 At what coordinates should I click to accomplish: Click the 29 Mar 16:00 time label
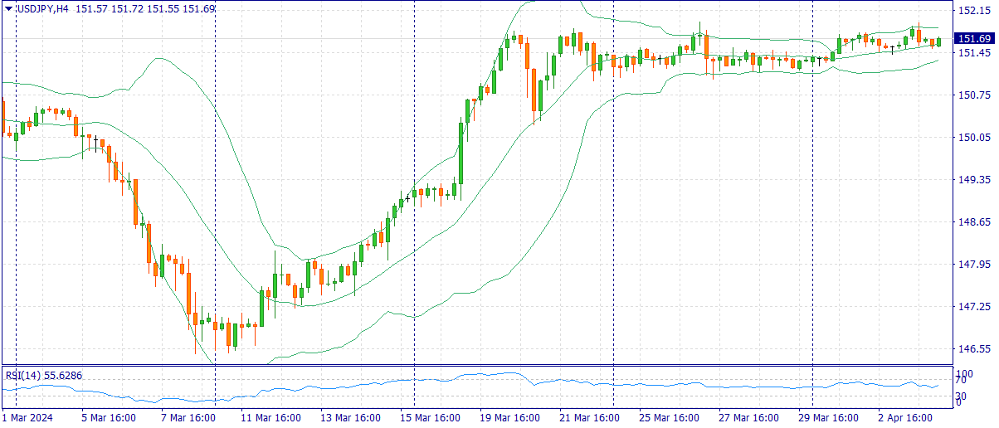coord(827,418)
